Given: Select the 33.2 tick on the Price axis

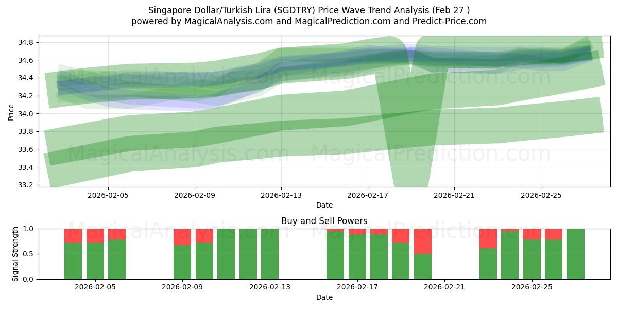Looking at the screenshot, I should (x=27, y=185).
